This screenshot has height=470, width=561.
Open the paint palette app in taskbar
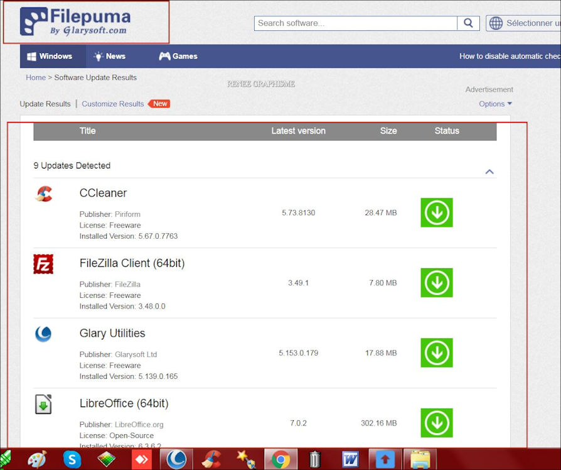[37, 459]
